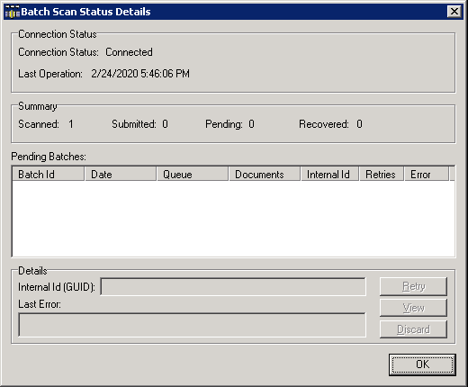The image size is (468, 387).
Task: Click the Batch Scan app icon in title bar
Action: (13, 12)
